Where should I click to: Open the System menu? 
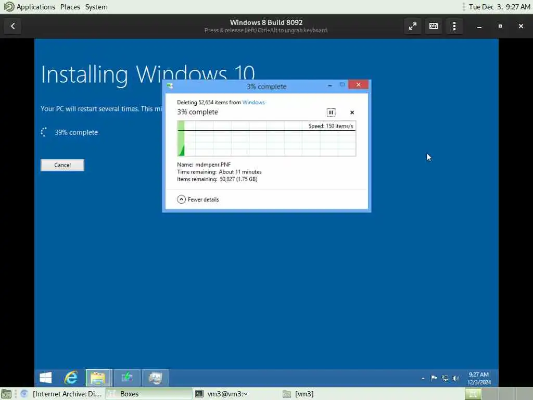pyautogui.click(x=96, y=7)
